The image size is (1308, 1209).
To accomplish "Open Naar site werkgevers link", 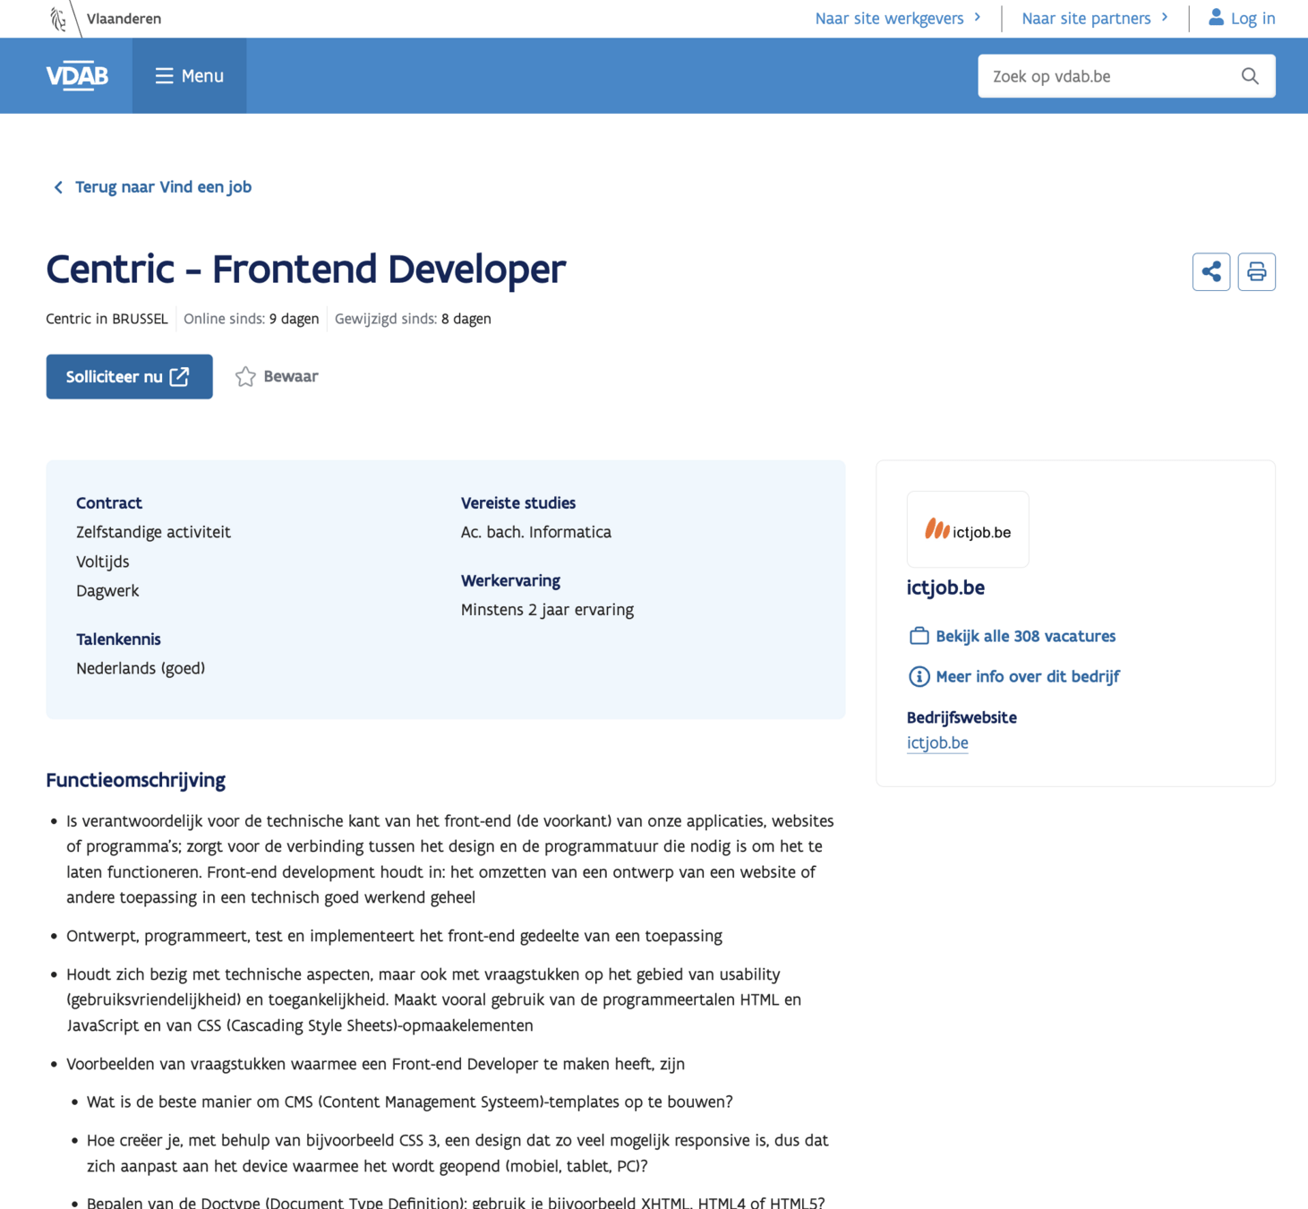I will pyautogui.click(x=898, y=18).
